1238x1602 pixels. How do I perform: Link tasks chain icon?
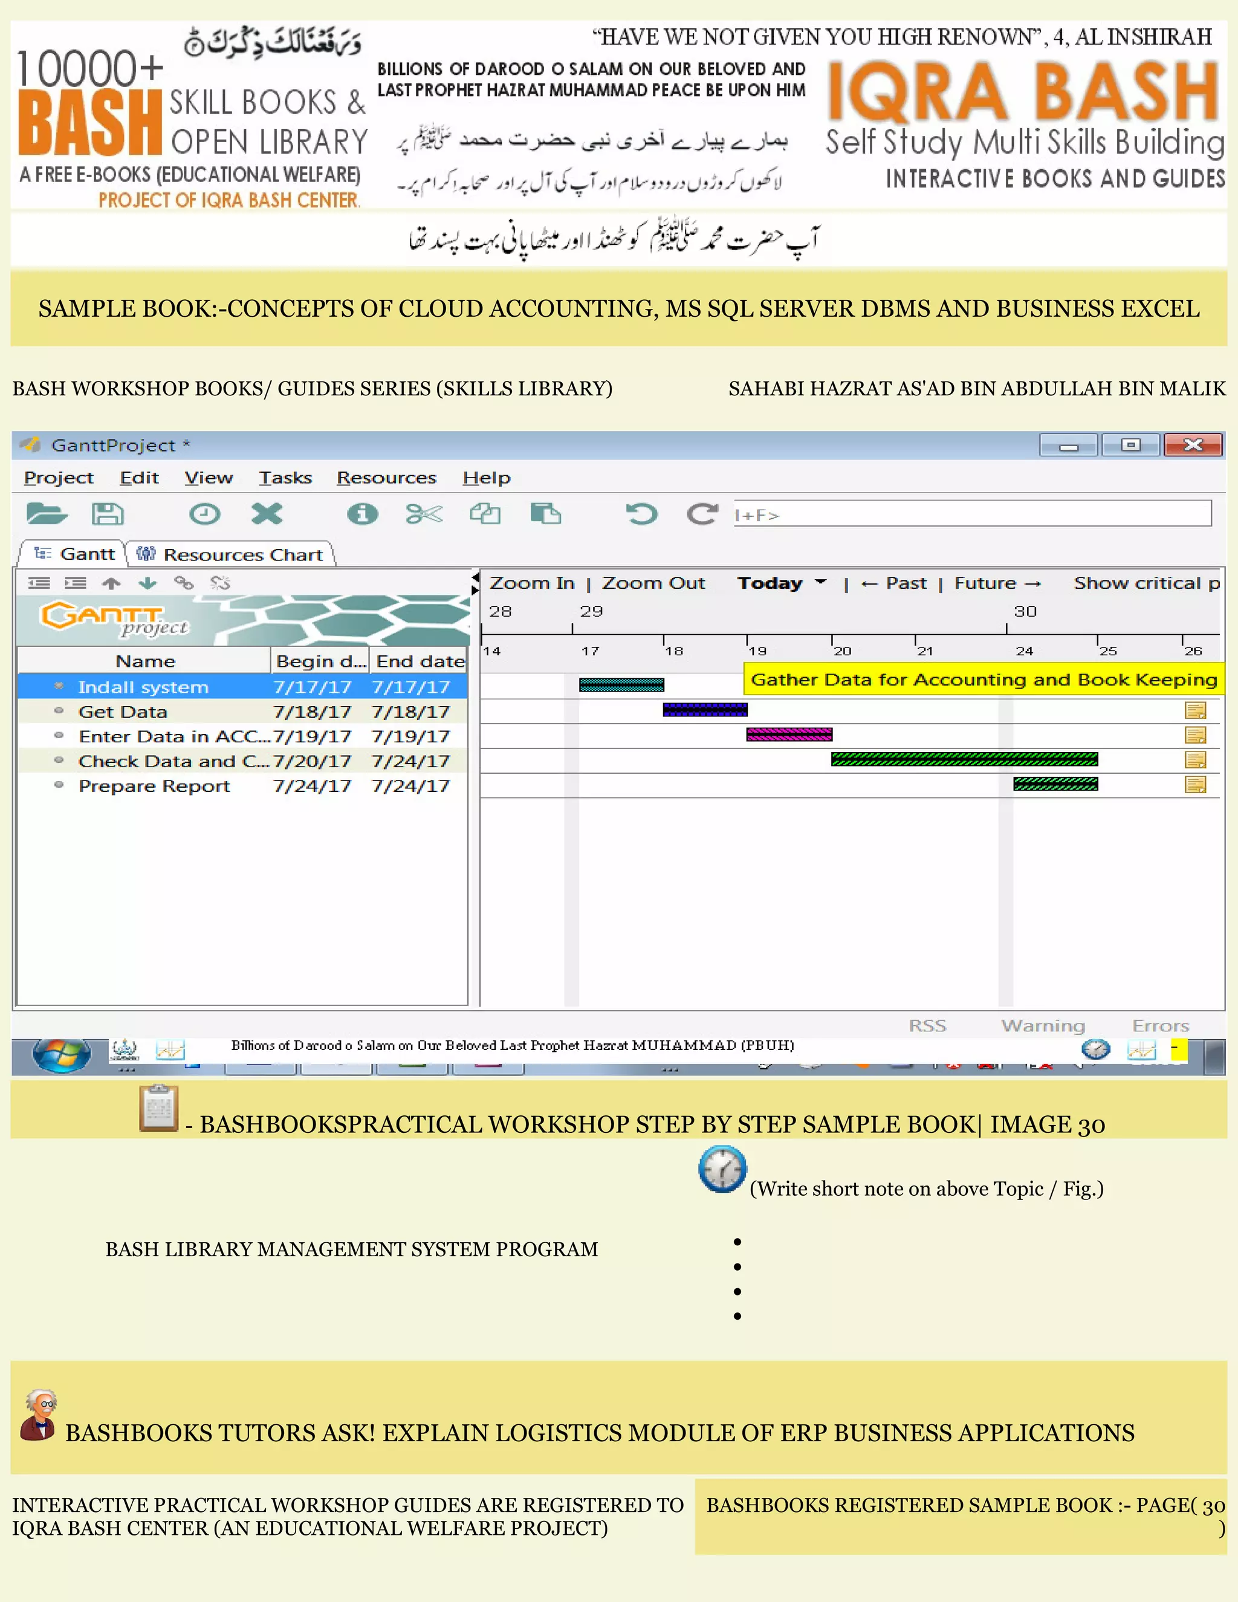point(184,583)
